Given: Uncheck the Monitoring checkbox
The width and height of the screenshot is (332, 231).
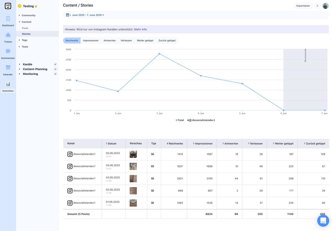Looking at the screenshot, I should coord(55,74).
